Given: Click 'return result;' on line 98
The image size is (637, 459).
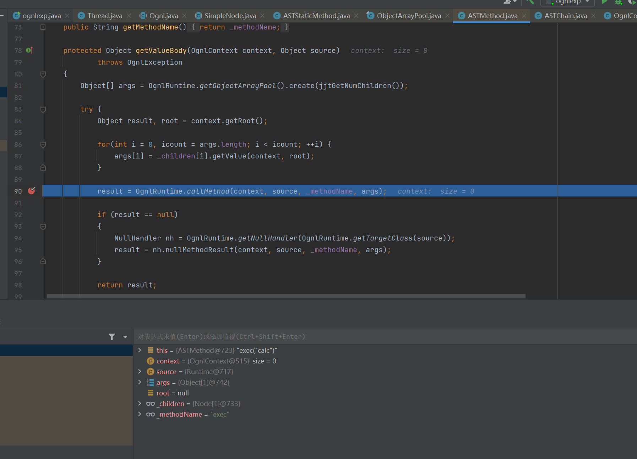Looking at the screenshot, I should (127, 285).
